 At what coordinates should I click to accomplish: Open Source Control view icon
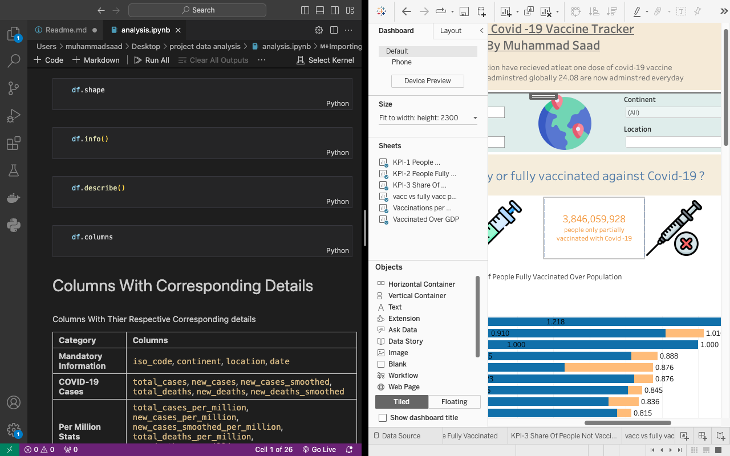[x=14, y=88]
